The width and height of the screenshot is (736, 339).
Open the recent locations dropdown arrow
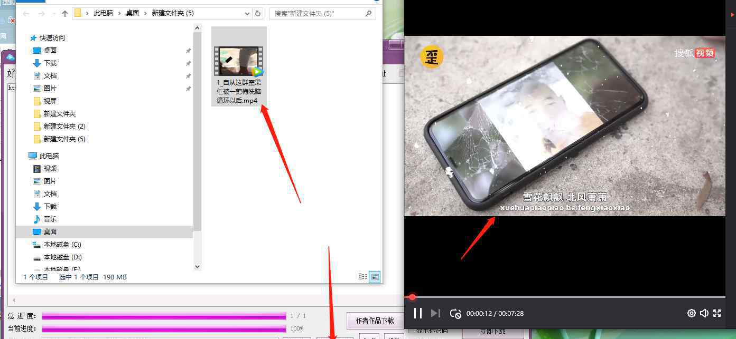[54, 14]
